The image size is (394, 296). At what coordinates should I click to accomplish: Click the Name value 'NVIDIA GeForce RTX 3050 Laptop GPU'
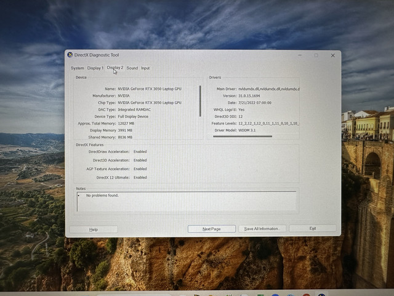[150, 89]
